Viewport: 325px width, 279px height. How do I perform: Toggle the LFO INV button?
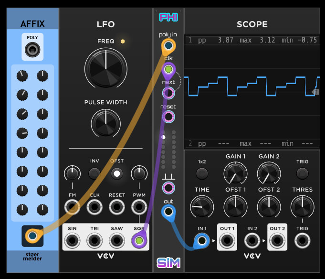pyautogui.click(x=94, y=173)
